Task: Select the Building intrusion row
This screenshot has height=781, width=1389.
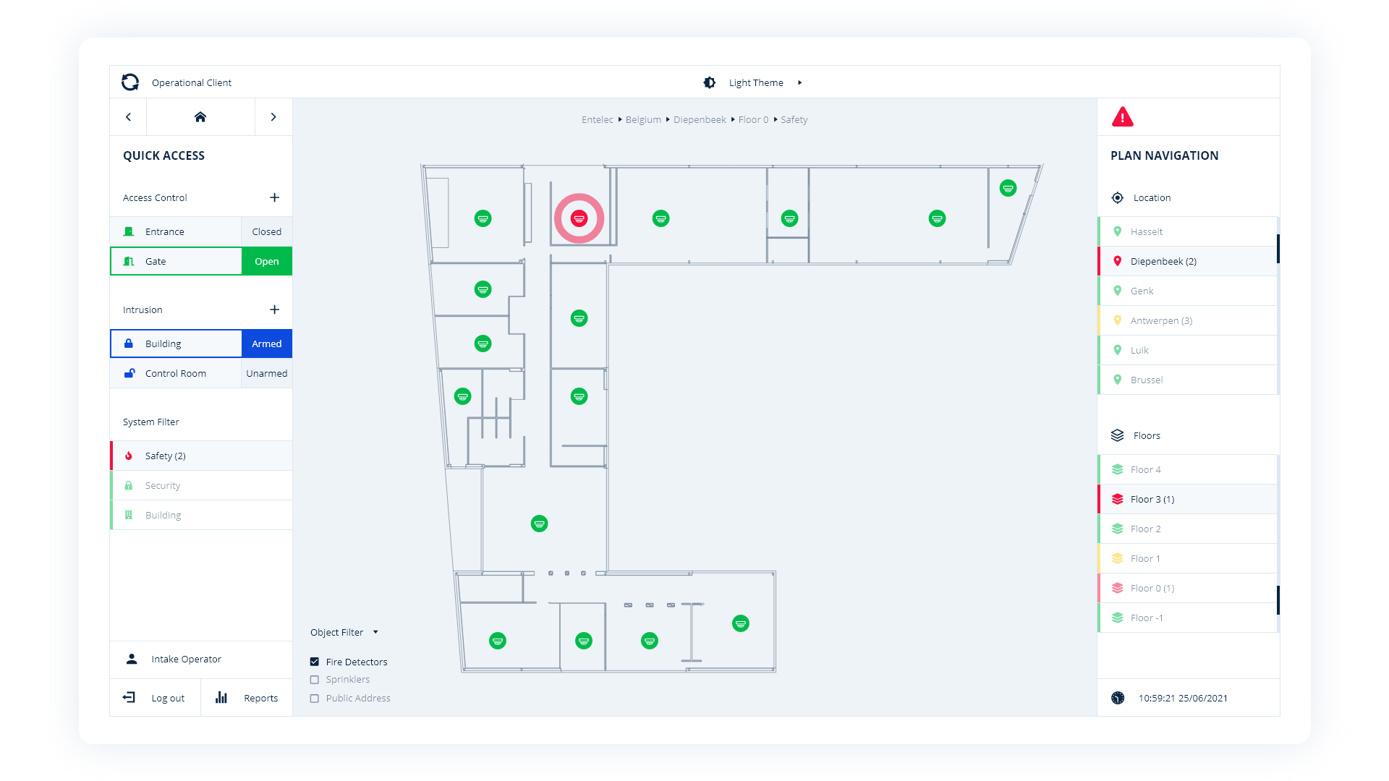Action: (176, 343)
